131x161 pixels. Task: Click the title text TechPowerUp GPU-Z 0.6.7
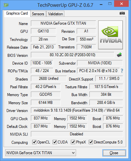(65, 5)
